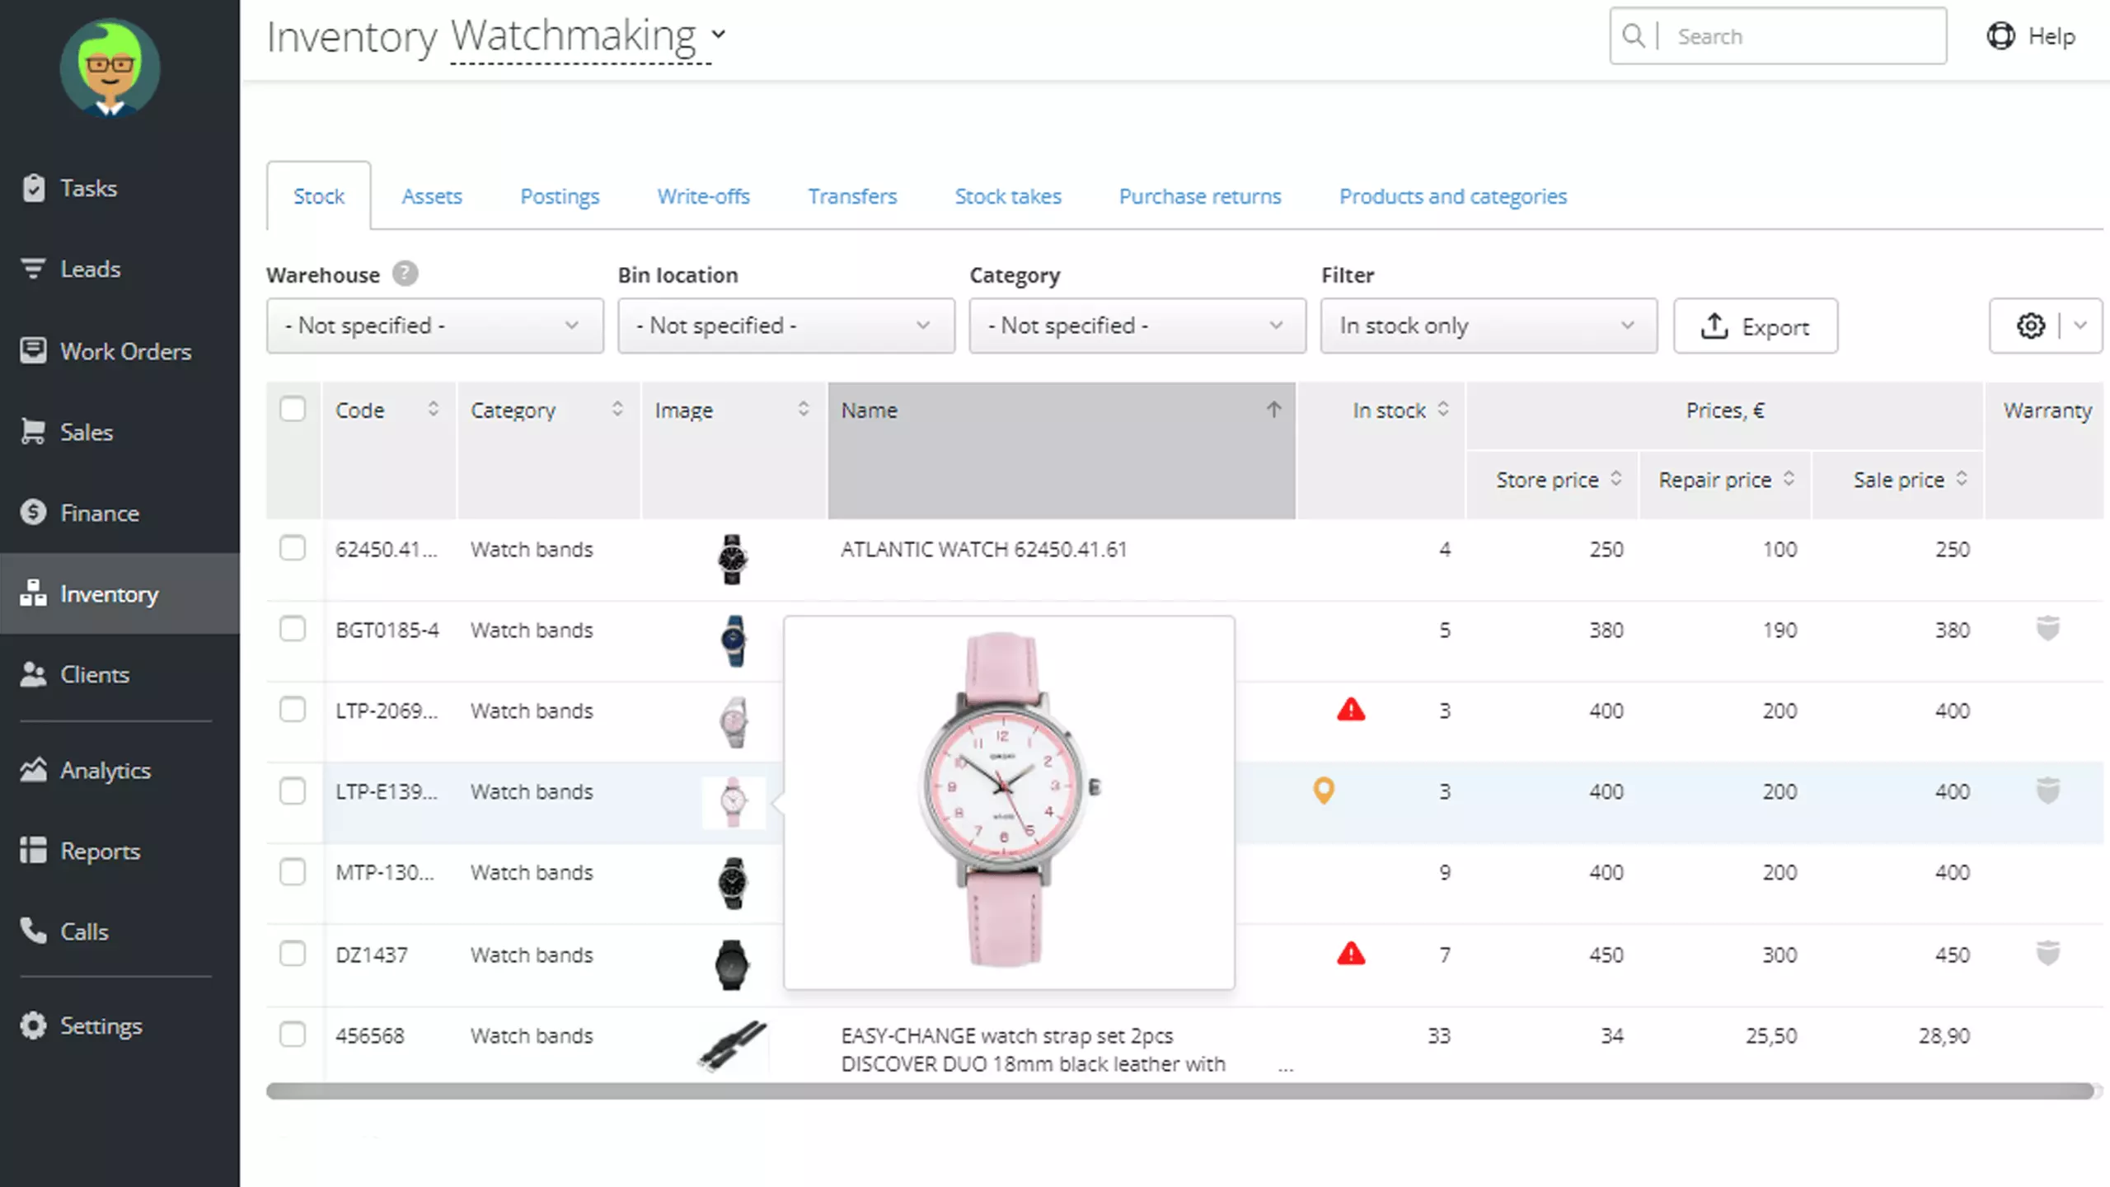Screen dimensions: 2110x1187
Task: Open the EASY-CHANGE watch strap item
Action: tap(1034, 1049)
